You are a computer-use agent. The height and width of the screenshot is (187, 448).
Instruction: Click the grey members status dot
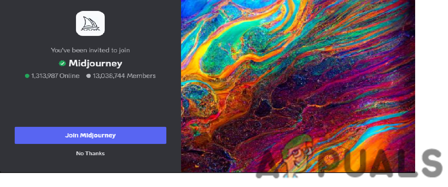point(89,76)
